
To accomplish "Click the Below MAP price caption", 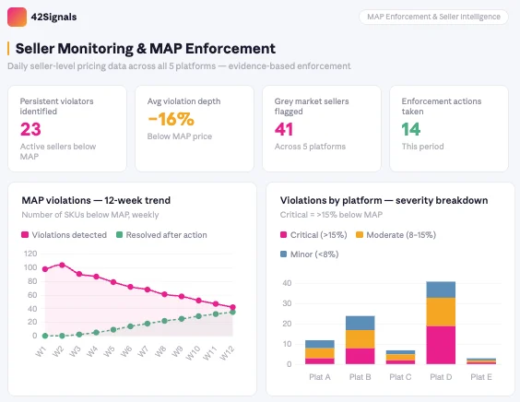I will click(x=180, y=136).
